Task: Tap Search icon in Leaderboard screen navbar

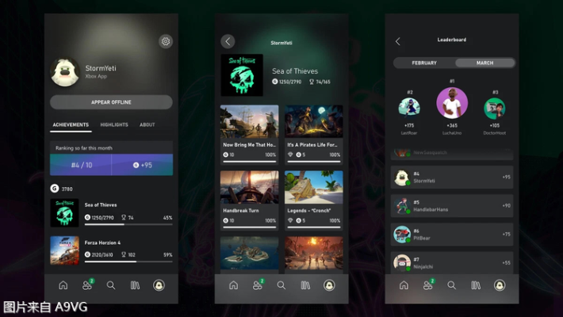Action: pyautogui.click(x=452, y=285)
